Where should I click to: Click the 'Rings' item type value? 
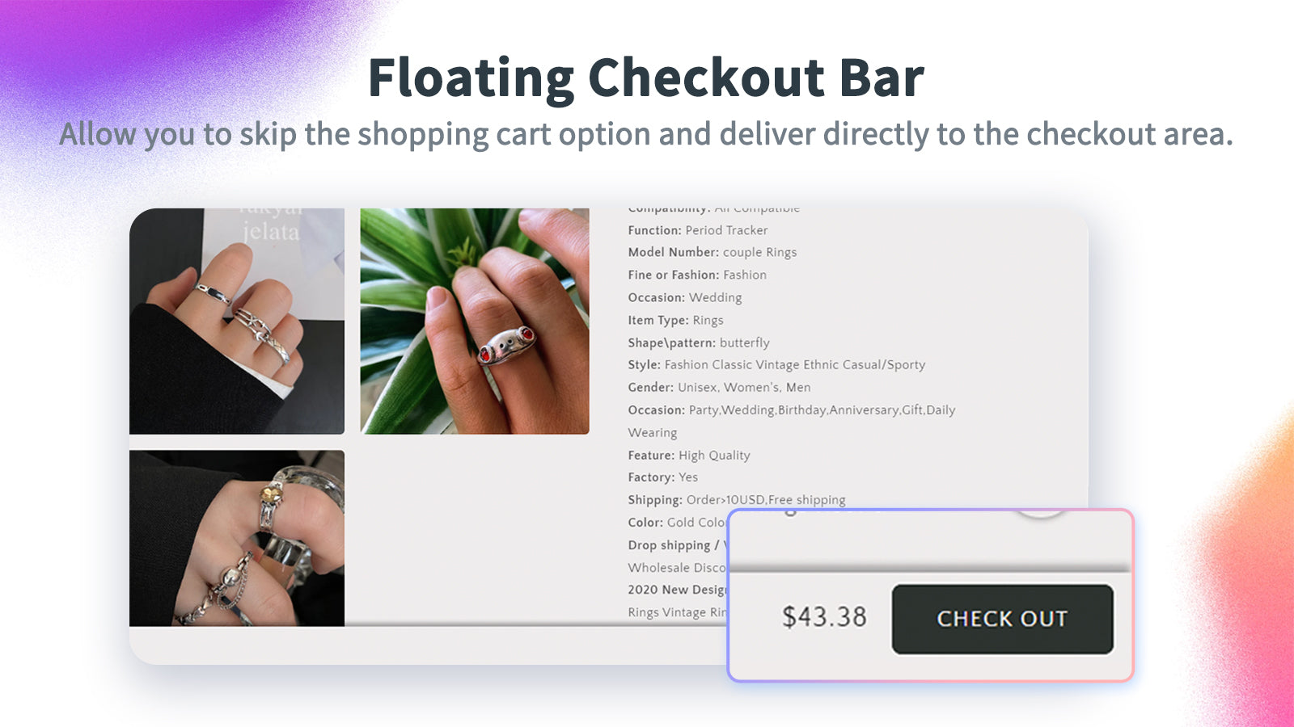(x=708, y=320)
